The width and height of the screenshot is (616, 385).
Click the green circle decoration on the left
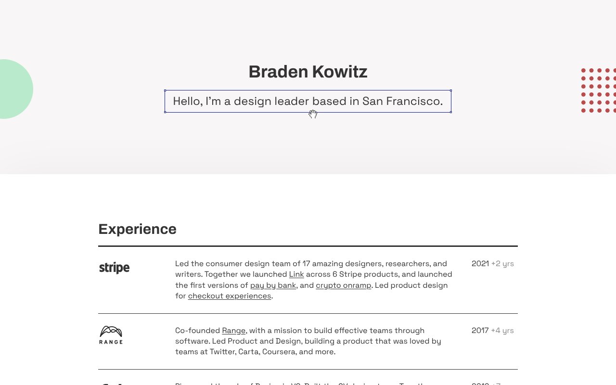pyautogui.click(x=12, y=89)
